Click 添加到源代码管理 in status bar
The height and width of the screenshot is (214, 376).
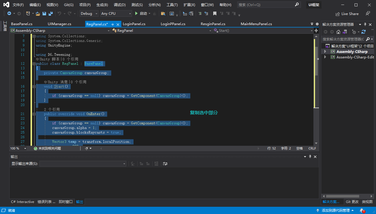click(x=335, y=211)
